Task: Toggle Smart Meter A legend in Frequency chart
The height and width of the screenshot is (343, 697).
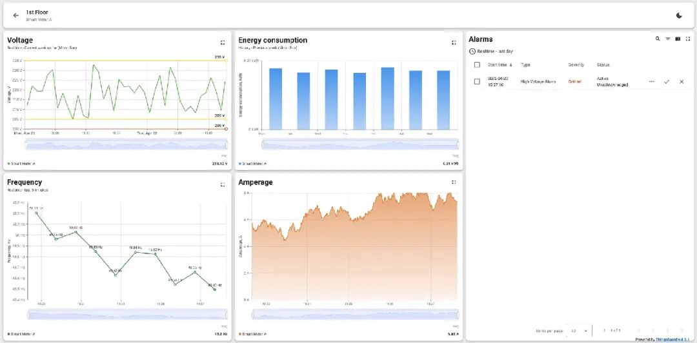Action: pyautogui.click(x=21, y=334)
